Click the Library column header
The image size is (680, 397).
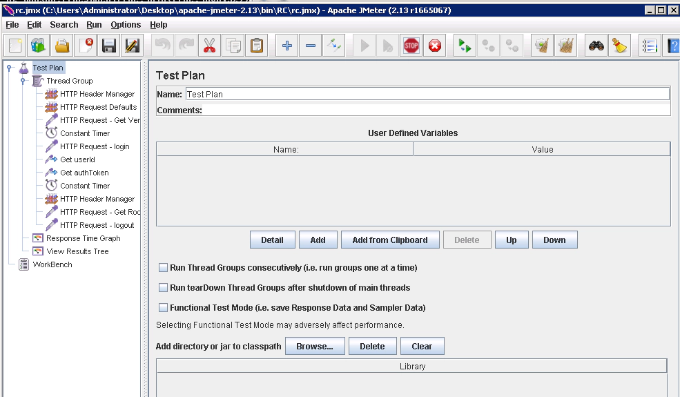click(412, 367)
